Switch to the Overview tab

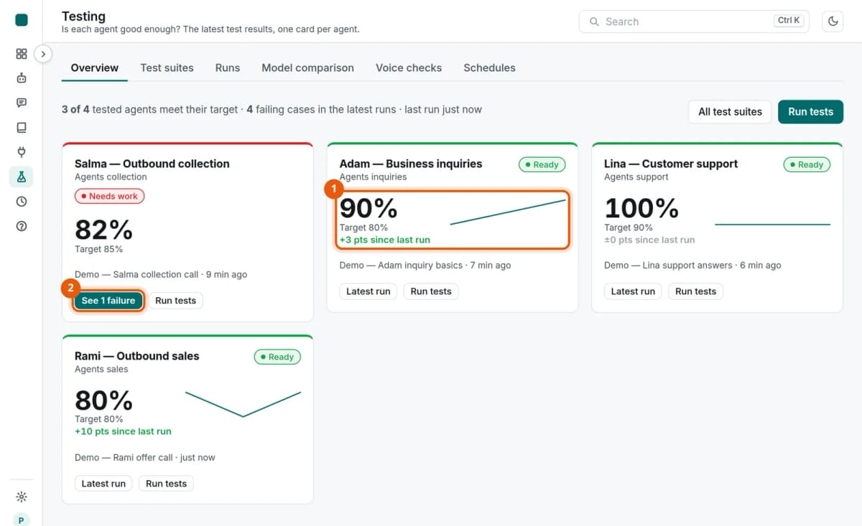point(95,68)
